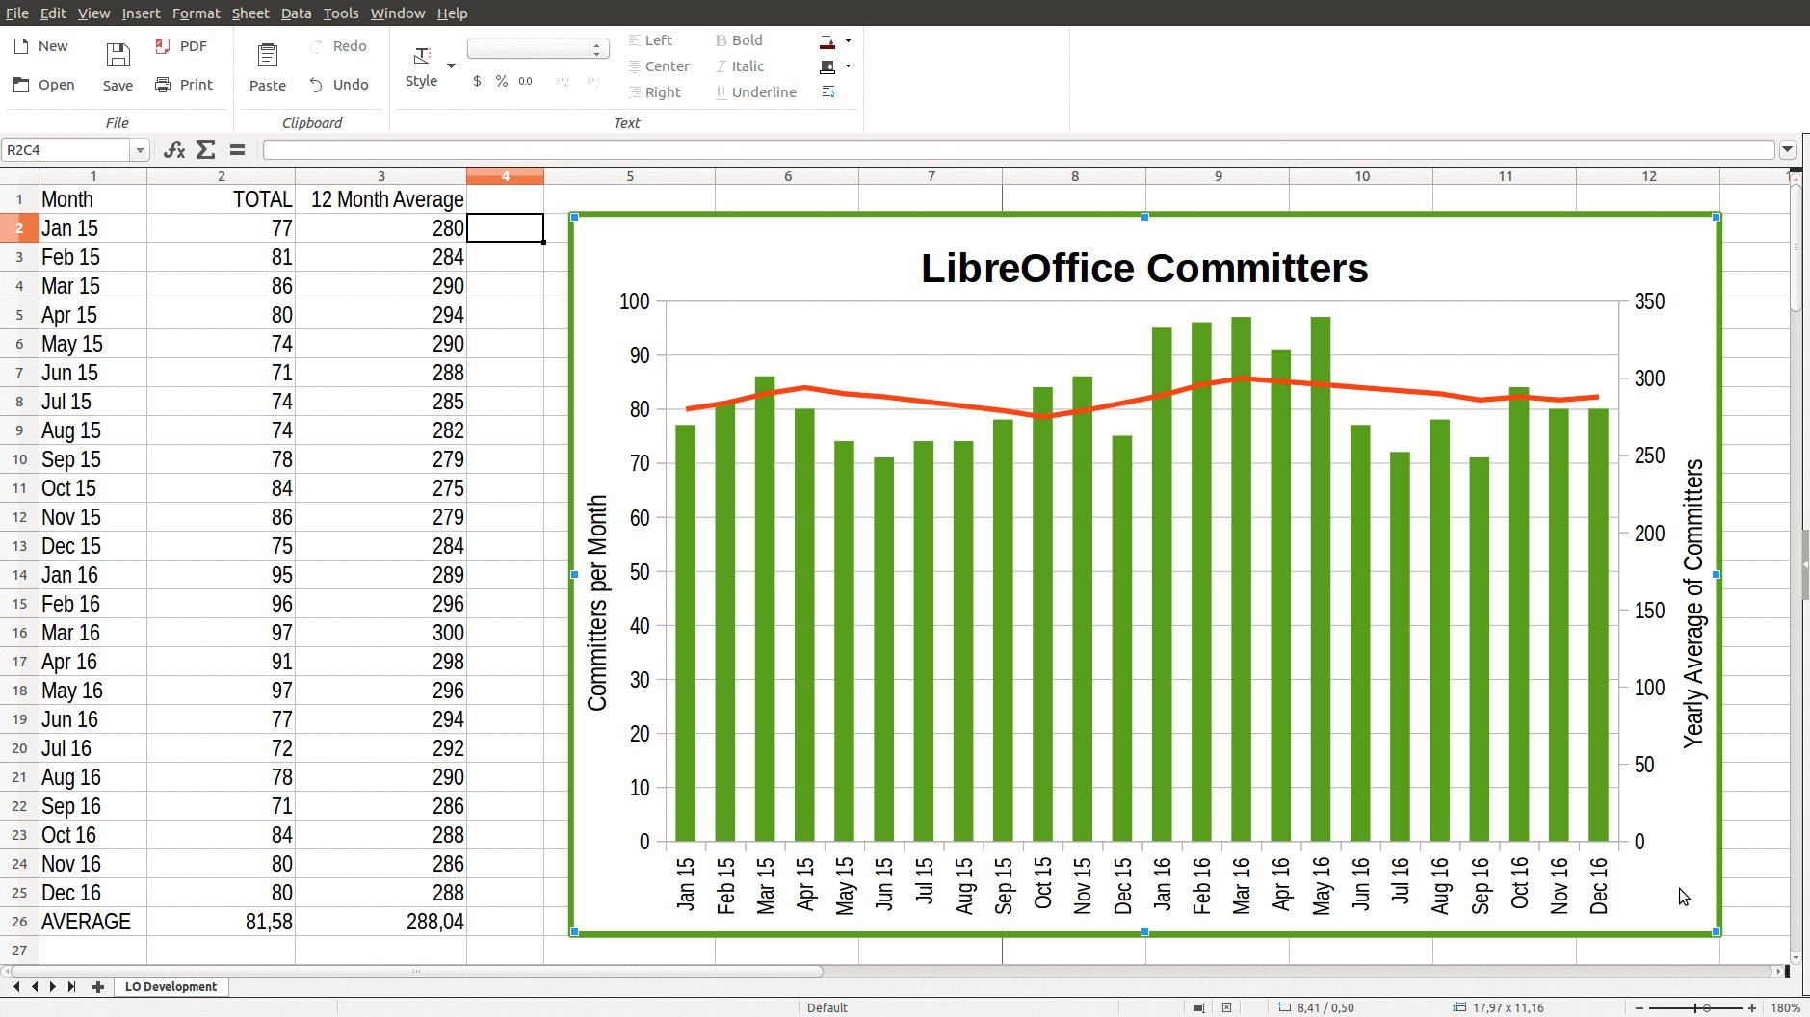Open the Sheet menu
Viewport: 1810px width, 1017px height.
point(250,13)
